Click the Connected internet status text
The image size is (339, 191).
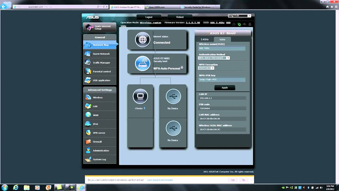pyautogui.click(x=162, y=42)
